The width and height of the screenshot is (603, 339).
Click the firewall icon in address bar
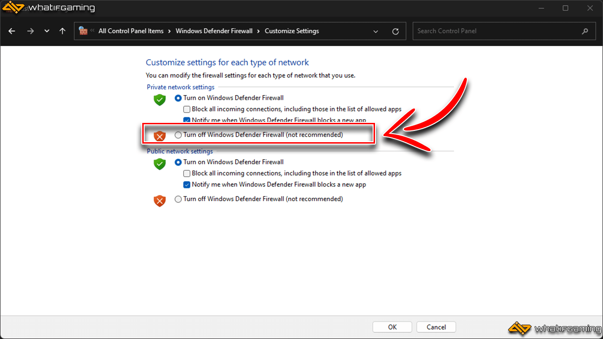click(83, 31)
